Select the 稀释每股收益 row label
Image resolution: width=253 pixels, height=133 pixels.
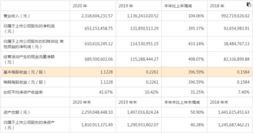point(24,82)
